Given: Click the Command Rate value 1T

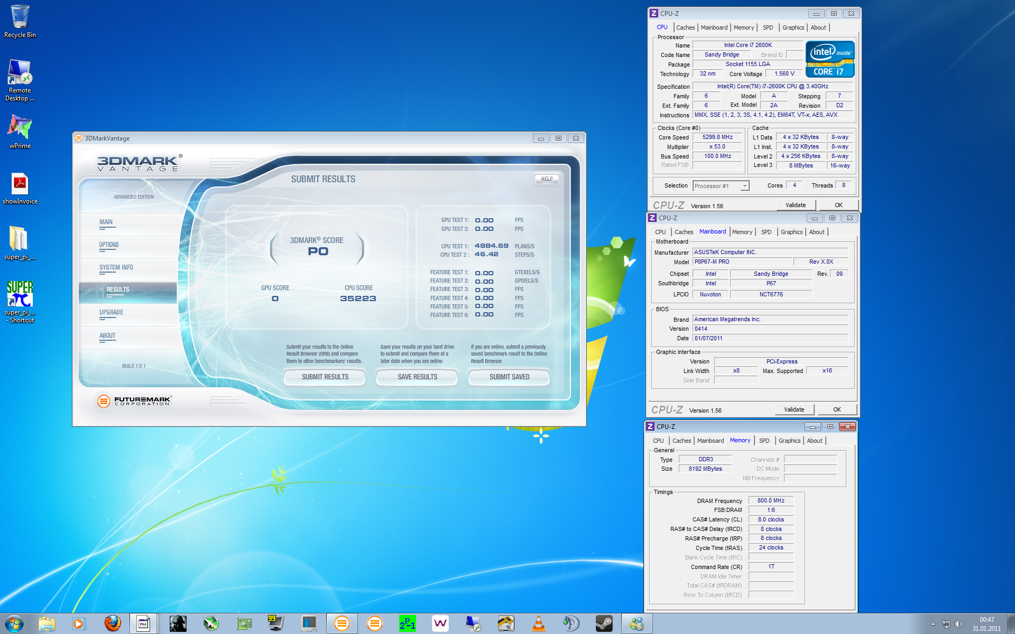Looking at the screenshot, I should coord(771,567).
